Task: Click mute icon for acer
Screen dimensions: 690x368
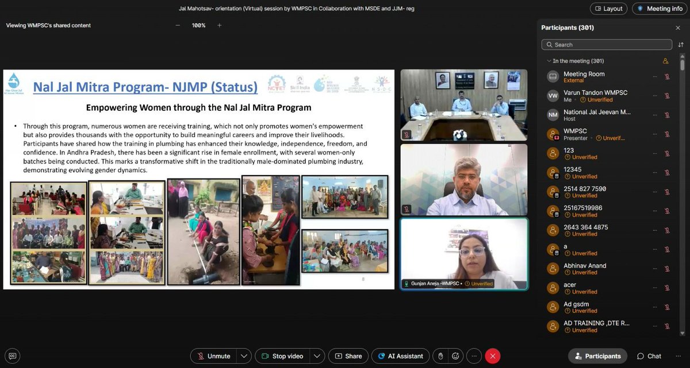Action: tap(667, 288)
